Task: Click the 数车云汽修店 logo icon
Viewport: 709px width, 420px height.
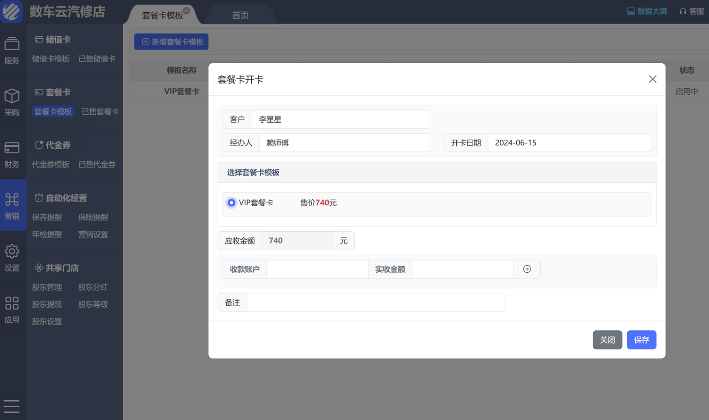Action: pyautogui.click(x=11, y=11)
